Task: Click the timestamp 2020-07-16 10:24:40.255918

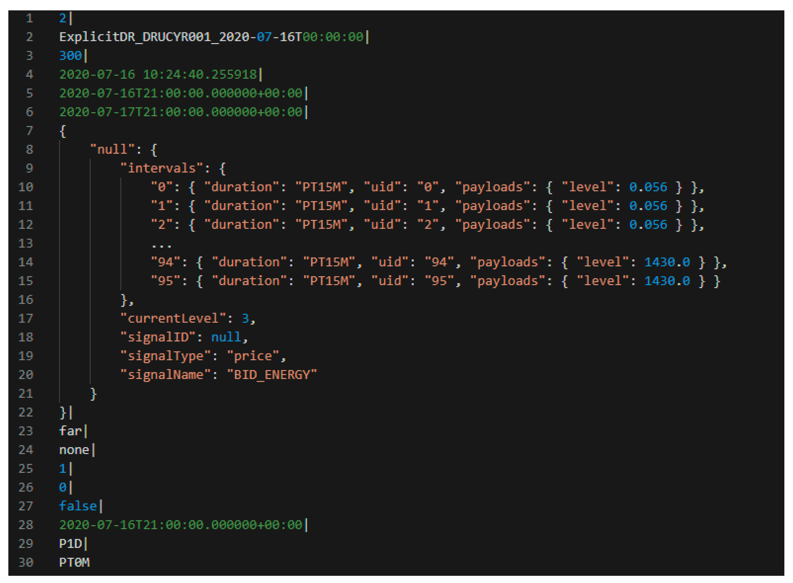Action: 158,75
